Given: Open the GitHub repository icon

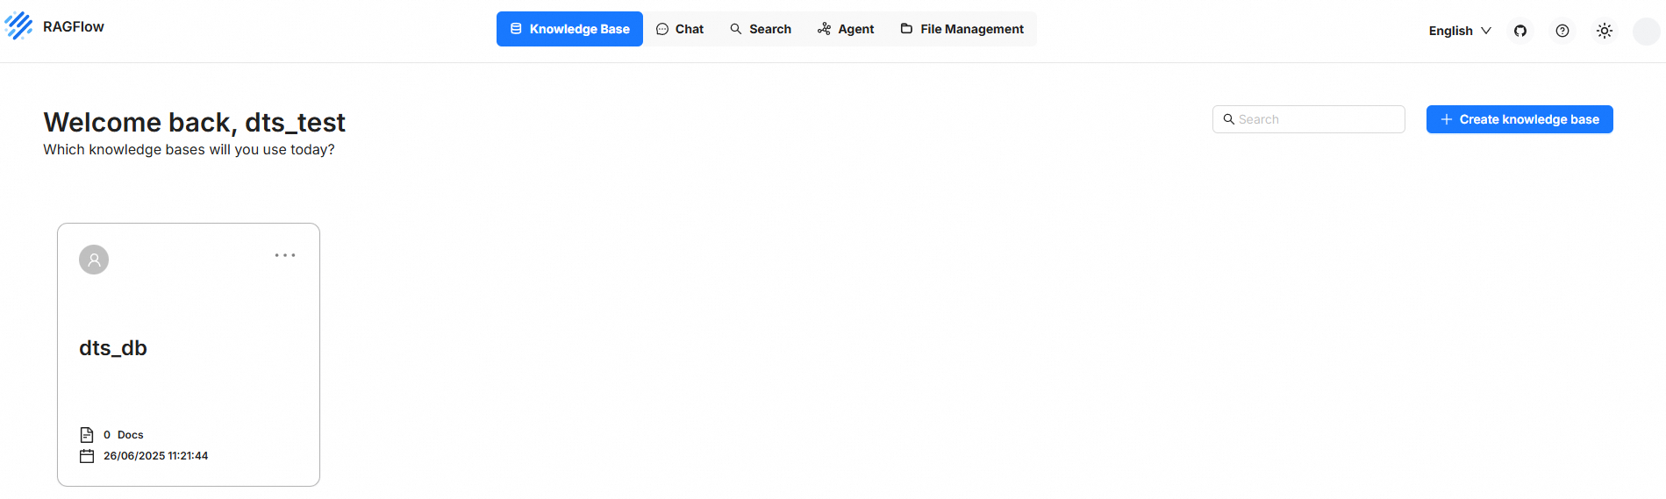Looking at the screenshot, I should coord(1520,31).
